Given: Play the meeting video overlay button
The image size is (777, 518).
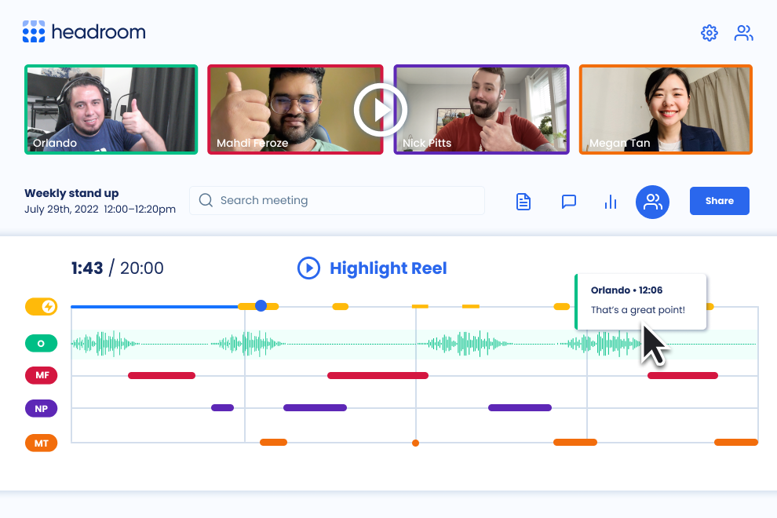Looking at the screenshot, I should [381, 110].
